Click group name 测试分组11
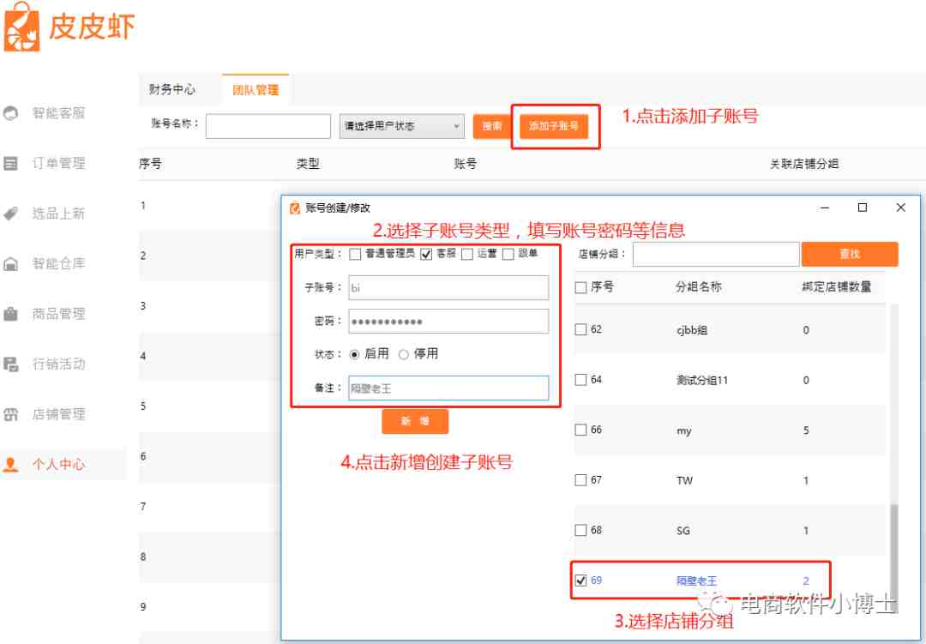The width and height of the screenshot is (926, 644). pos(702,381)
